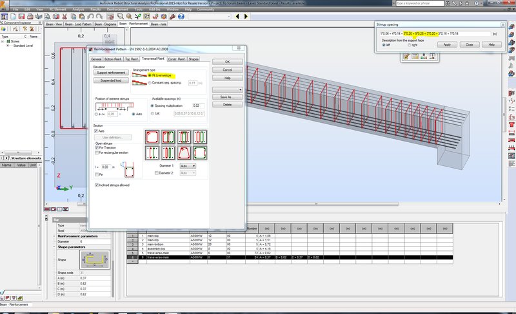Open the blue Help question-mark icon

(181, 17)
